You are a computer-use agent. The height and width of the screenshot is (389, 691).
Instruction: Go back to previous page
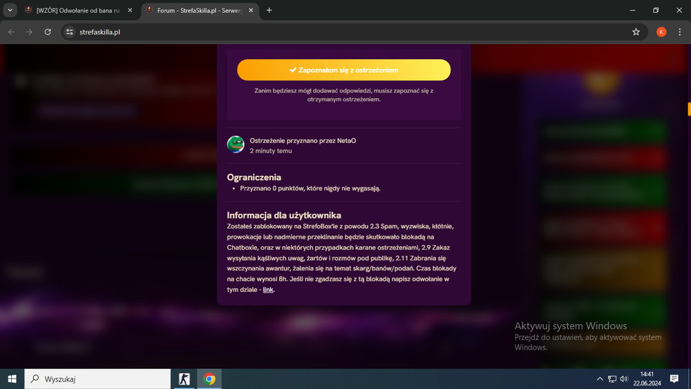[x=12, y=32]
